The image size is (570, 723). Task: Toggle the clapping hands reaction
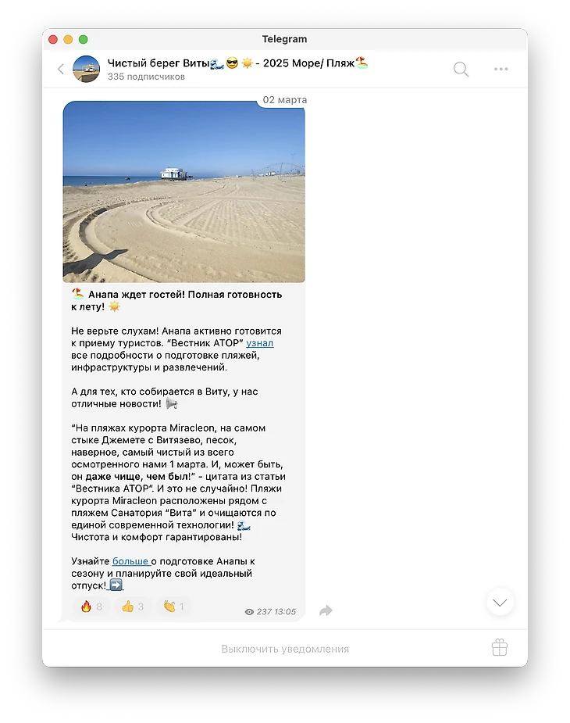173,607
